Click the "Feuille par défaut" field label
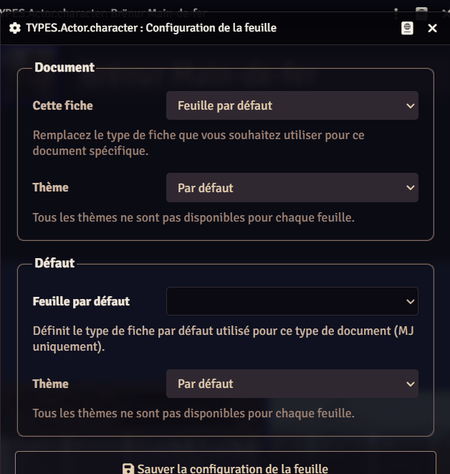 [x=81, y=301]
